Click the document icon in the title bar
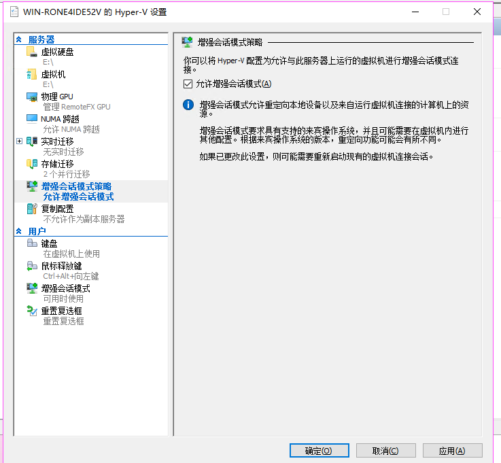 click(14, 12)
